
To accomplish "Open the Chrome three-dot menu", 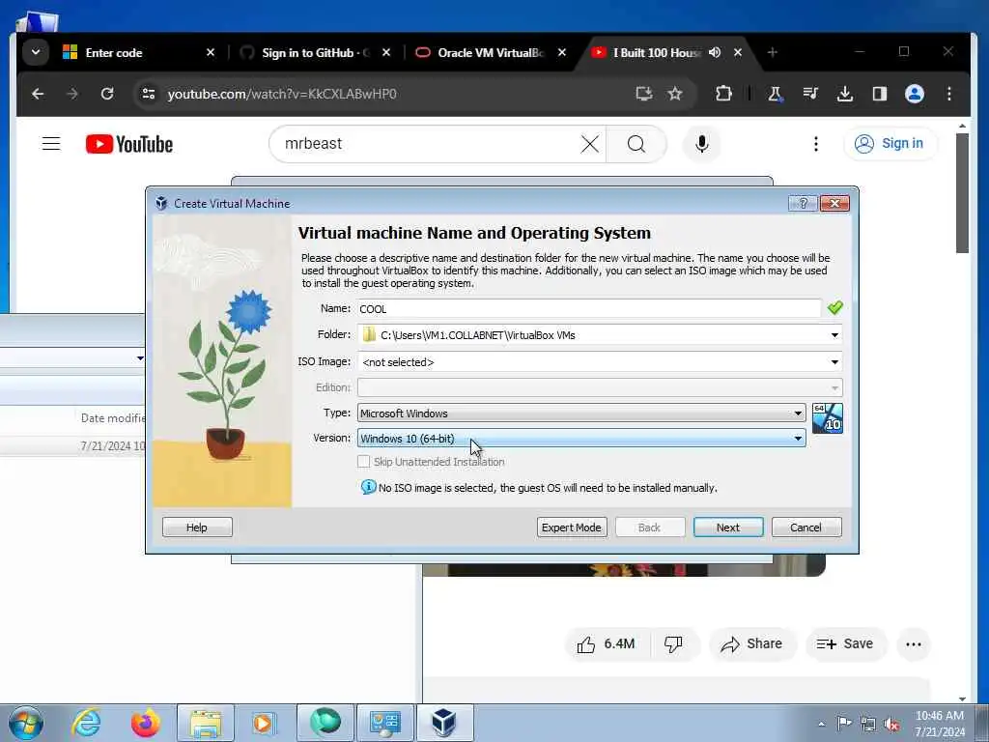I will click(949, 94).
